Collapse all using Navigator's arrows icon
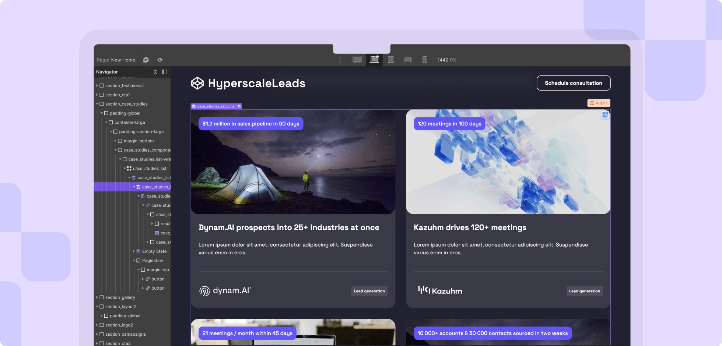 (155, 72)
